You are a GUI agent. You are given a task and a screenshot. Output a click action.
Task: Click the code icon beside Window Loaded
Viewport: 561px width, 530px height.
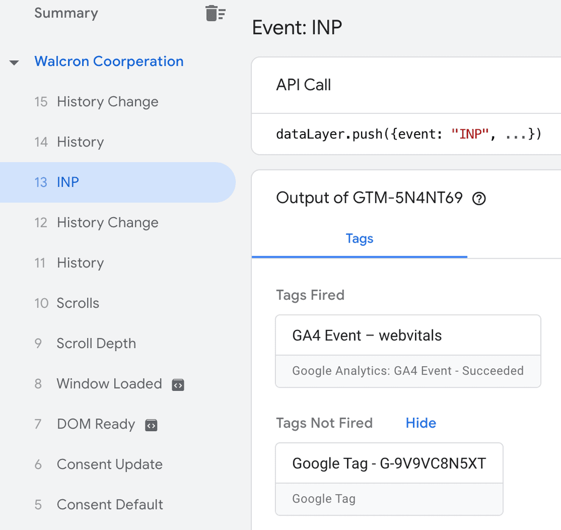[178, 385]
